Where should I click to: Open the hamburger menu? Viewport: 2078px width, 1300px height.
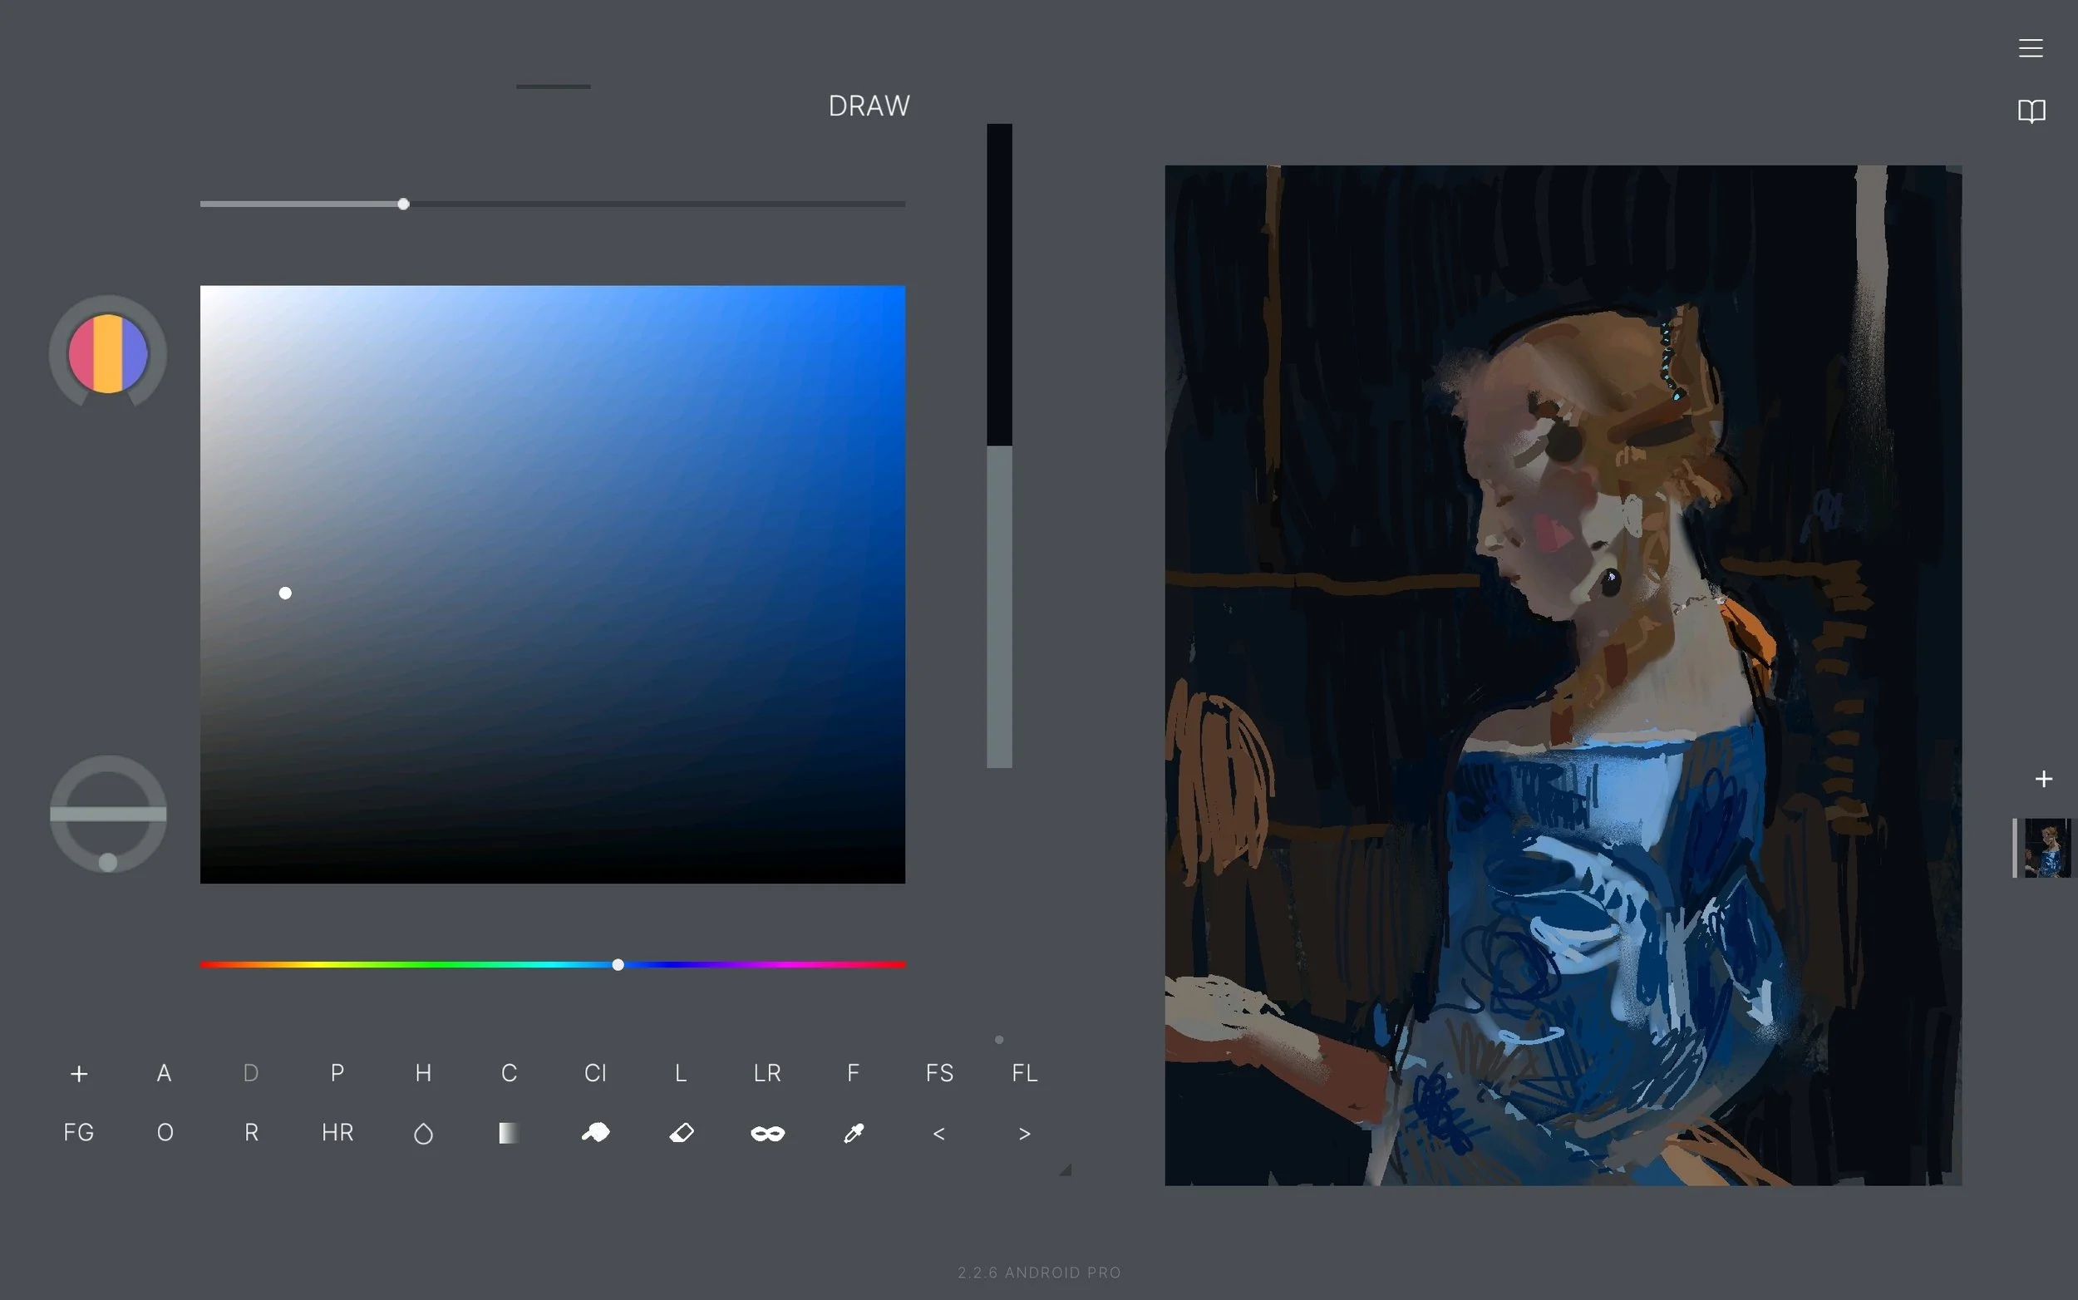tap(2030, 47)
